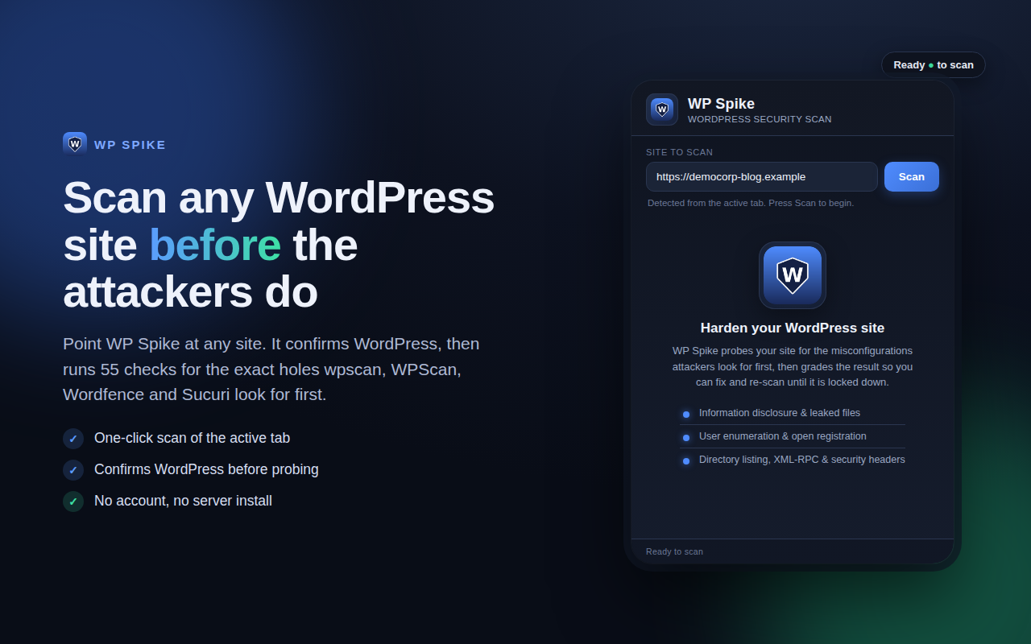Click the checkmark icon next to Confirms WordPress before probing
This screenshot has height=644, width=1031.
pyautogui.click(x=73, y=470)
